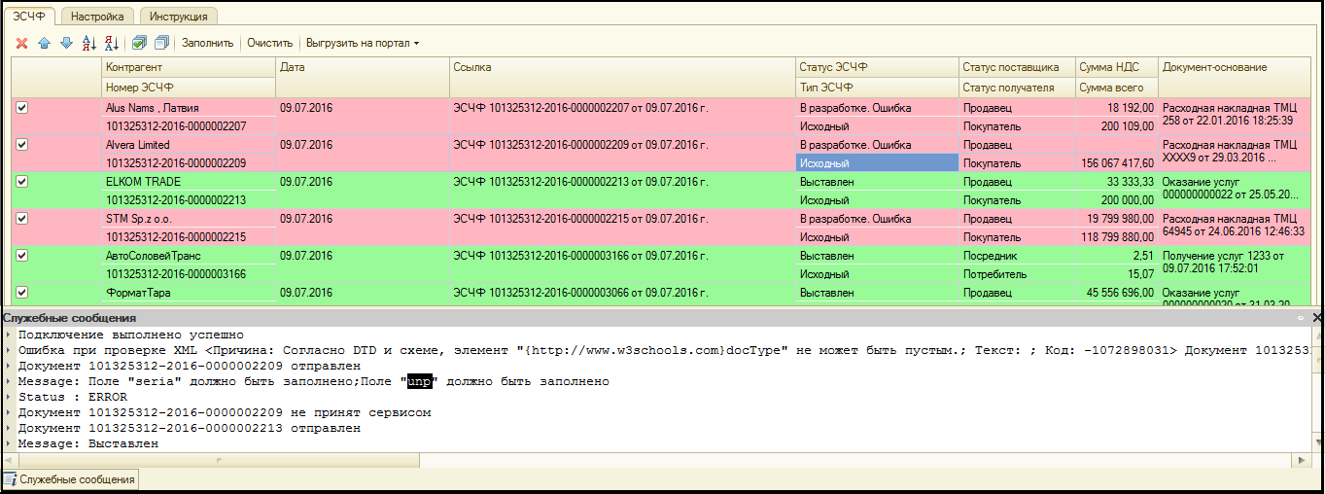Check all rows using the select-all icon
Screen dimensions: 1325x494
[139, 43]
